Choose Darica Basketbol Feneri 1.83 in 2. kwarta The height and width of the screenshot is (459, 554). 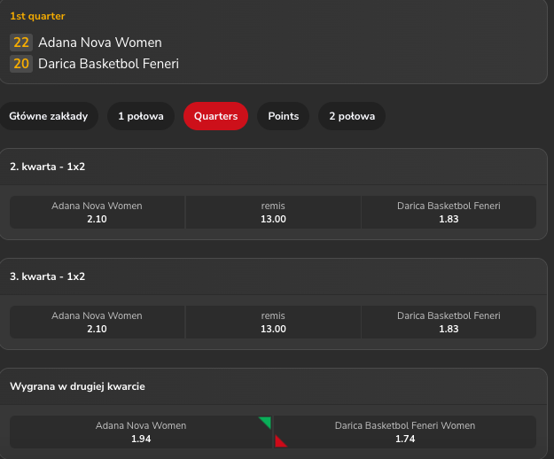tap(449, 213)
